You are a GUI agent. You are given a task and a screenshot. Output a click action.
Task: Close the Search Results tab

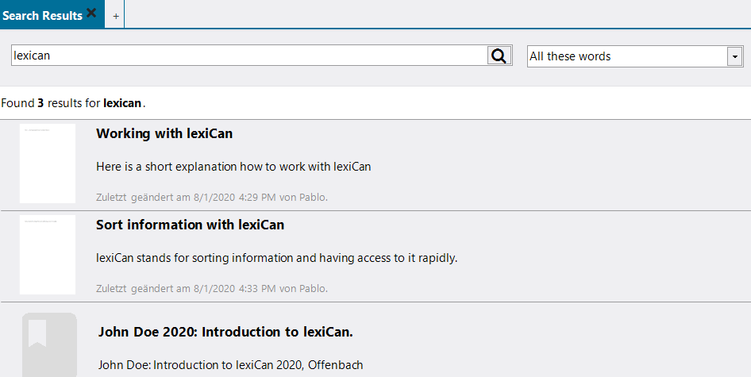91,13
